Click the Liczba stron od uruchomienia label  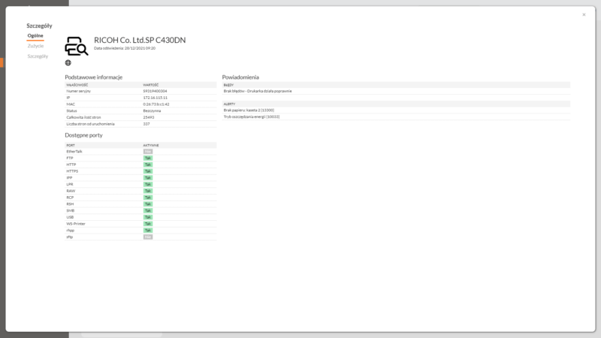point(90,124)
